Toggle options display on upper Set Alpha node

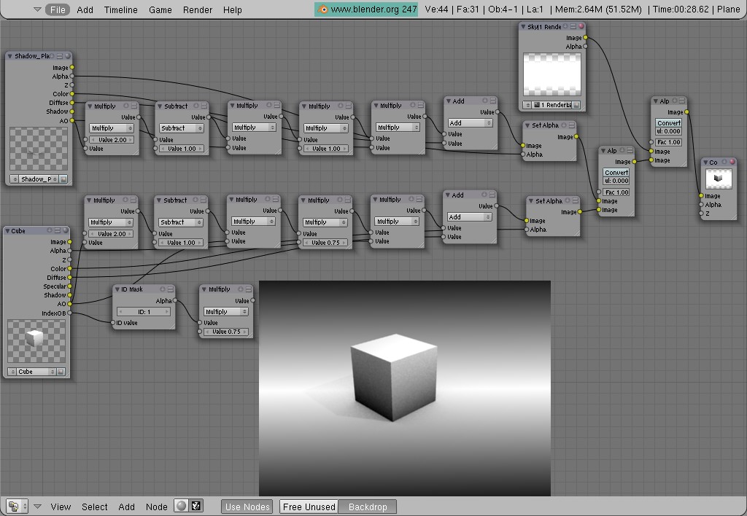click(572, 125)
